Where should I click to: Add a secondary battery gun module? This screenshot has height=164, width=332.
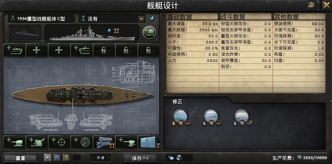[x=126, y=143]
